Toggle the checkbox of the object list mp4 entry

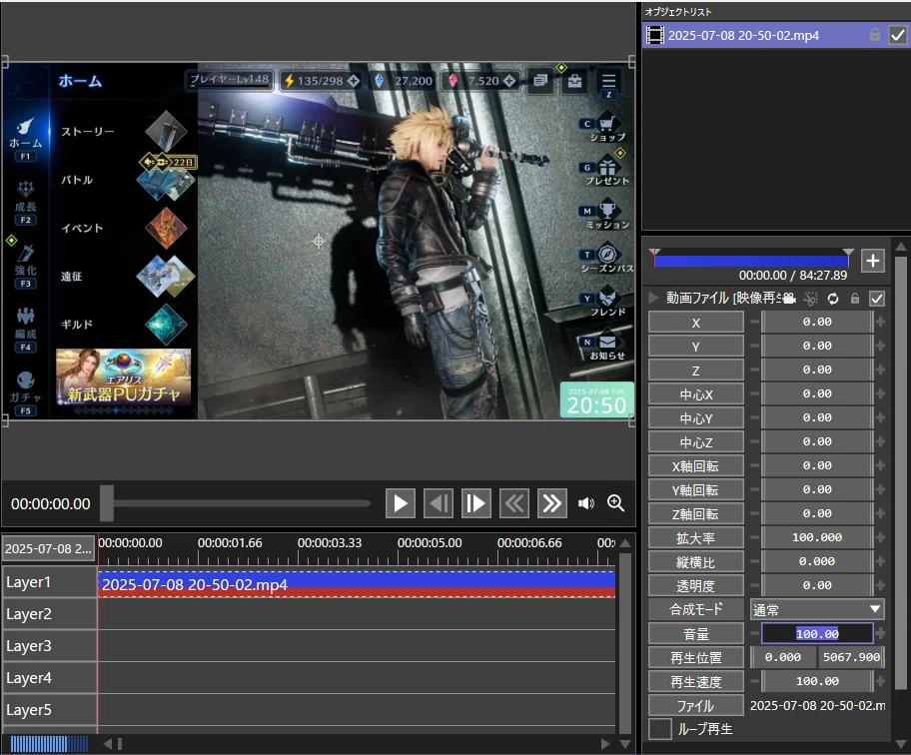click(x=897, y=35)
